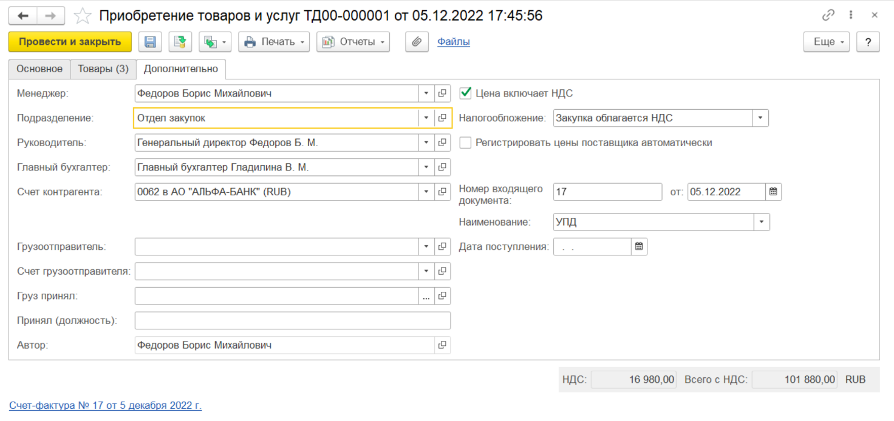This screenshot has width=894, height=421.
Task: Open the Менеджер record with open-form icon
Action: (x=443, y=93)
